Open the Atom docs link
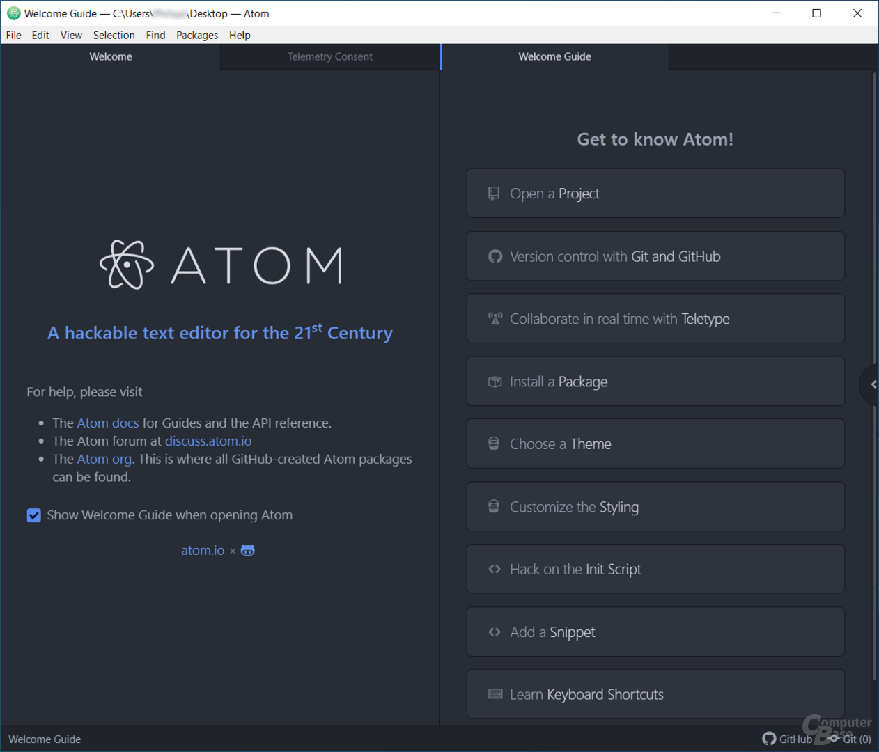Image resolution: width=879 pixels, height=752 pixels. [108, 423]
